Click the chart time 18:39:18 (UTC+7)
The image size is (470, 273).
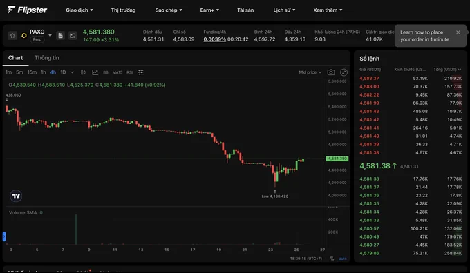[x=305, y=259]
